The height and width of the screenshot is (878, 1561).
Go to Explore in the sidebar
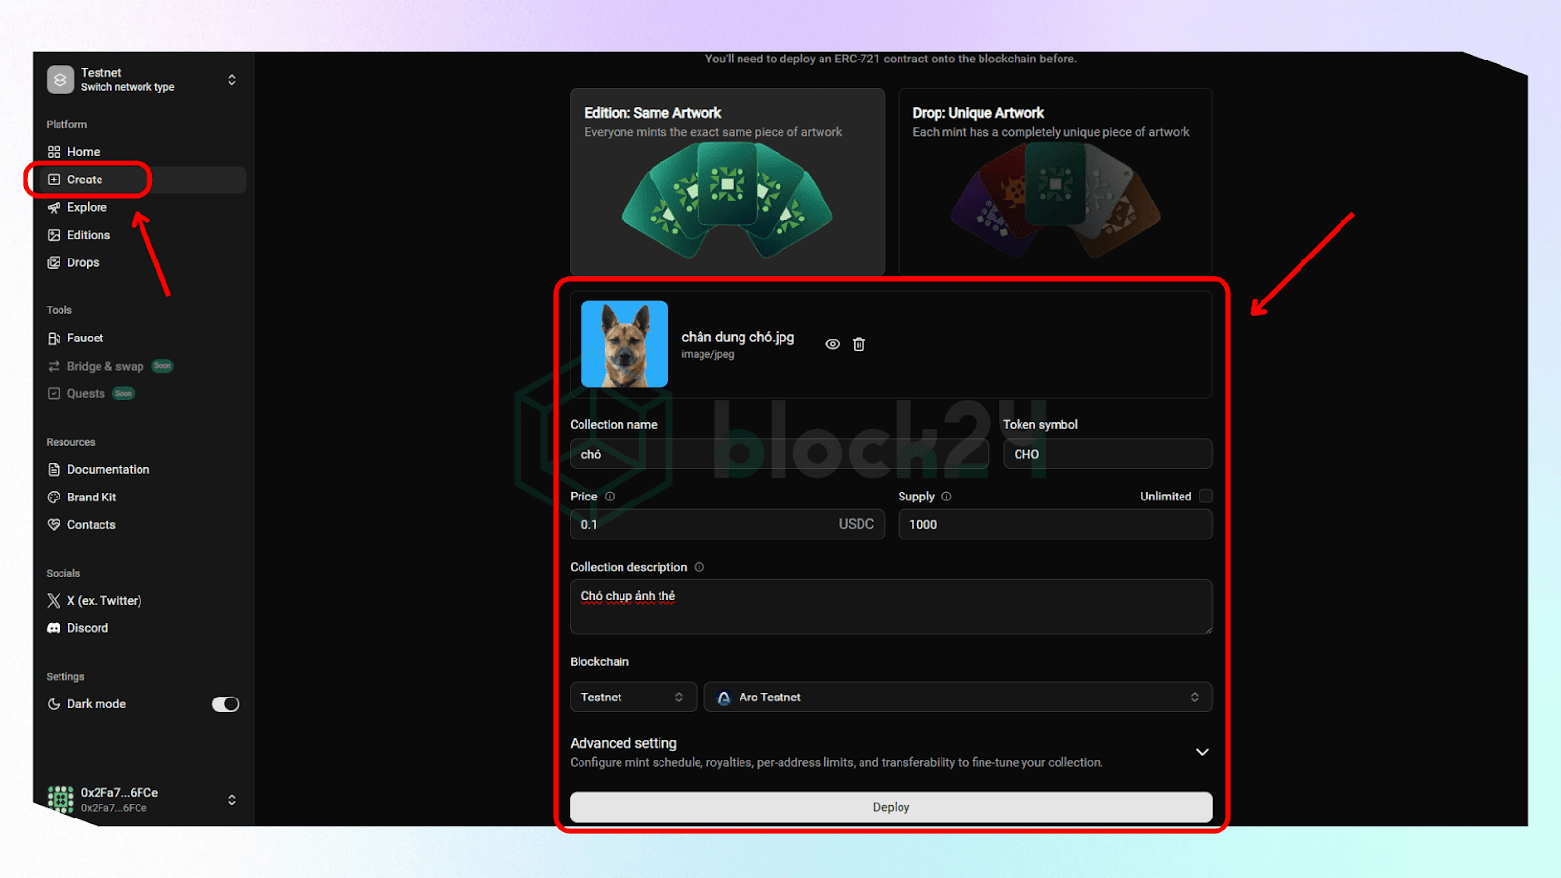pyautogui.click(x=87, y=207)
